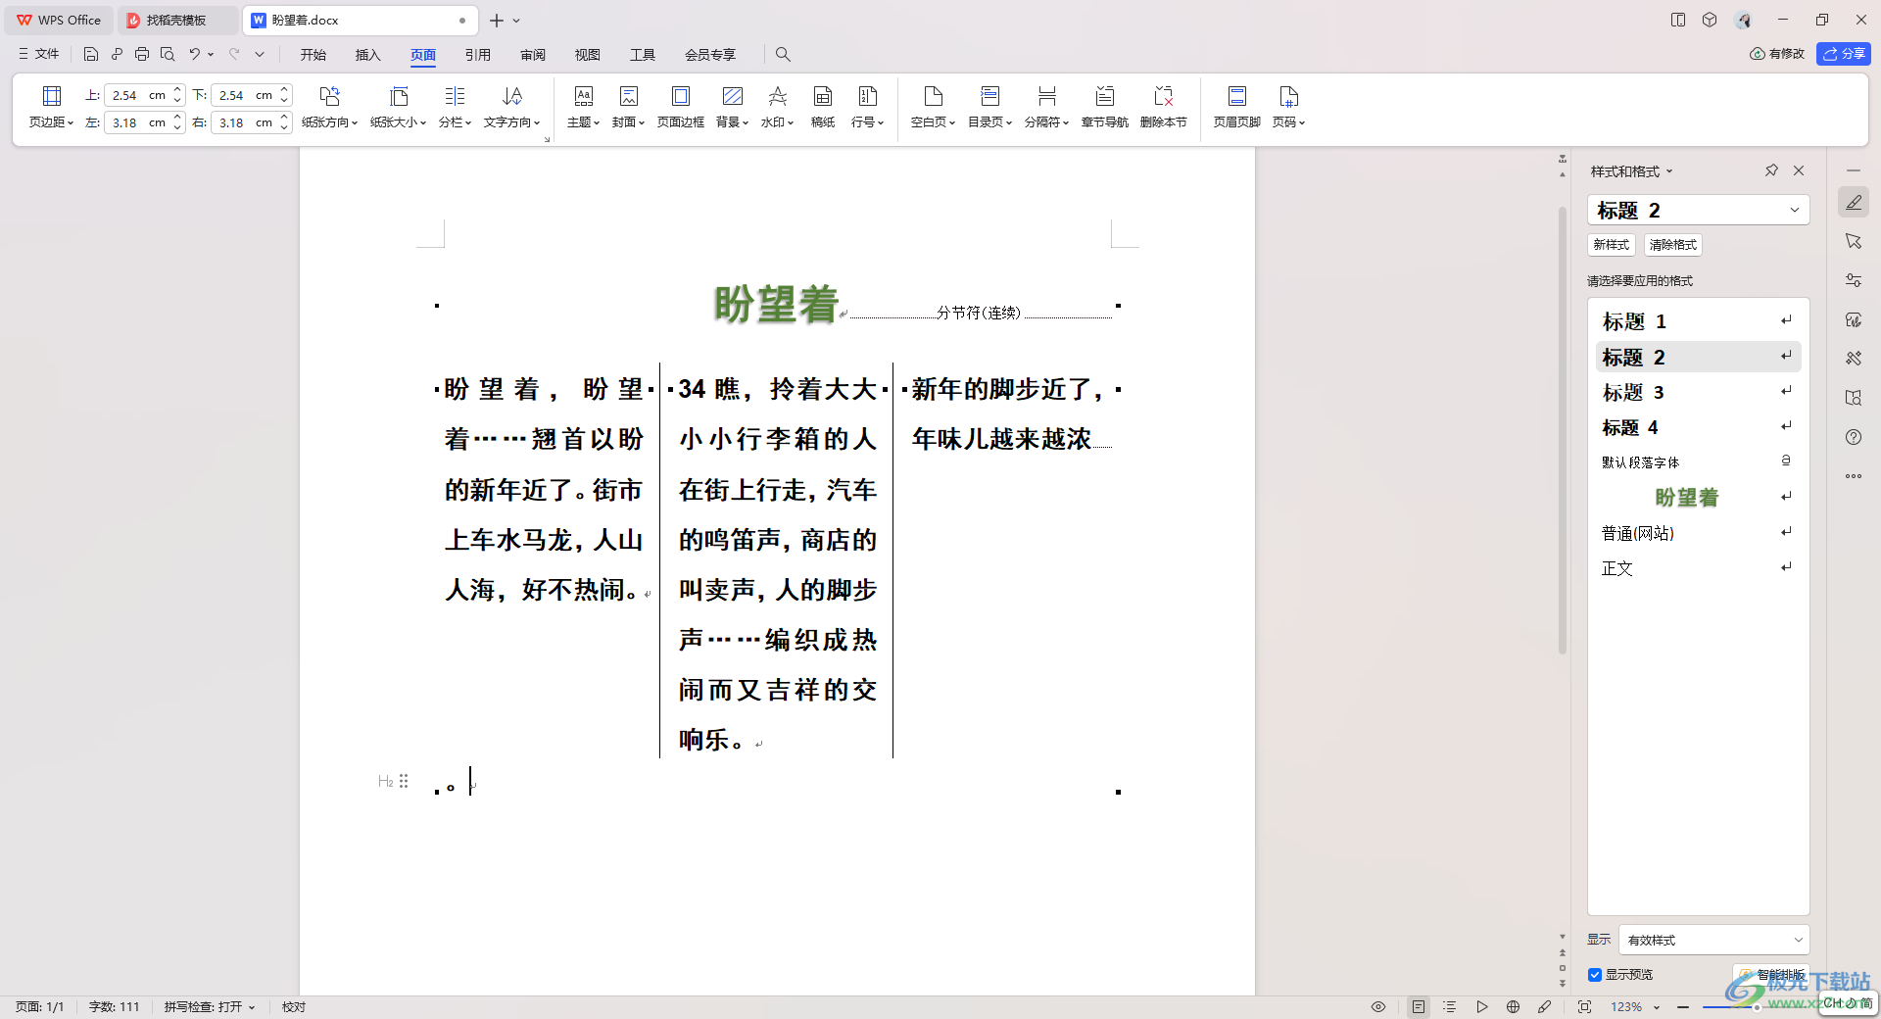Click the page number icon
The height and width of the screenshot is (1019, 1881).
coord(1288,96)
